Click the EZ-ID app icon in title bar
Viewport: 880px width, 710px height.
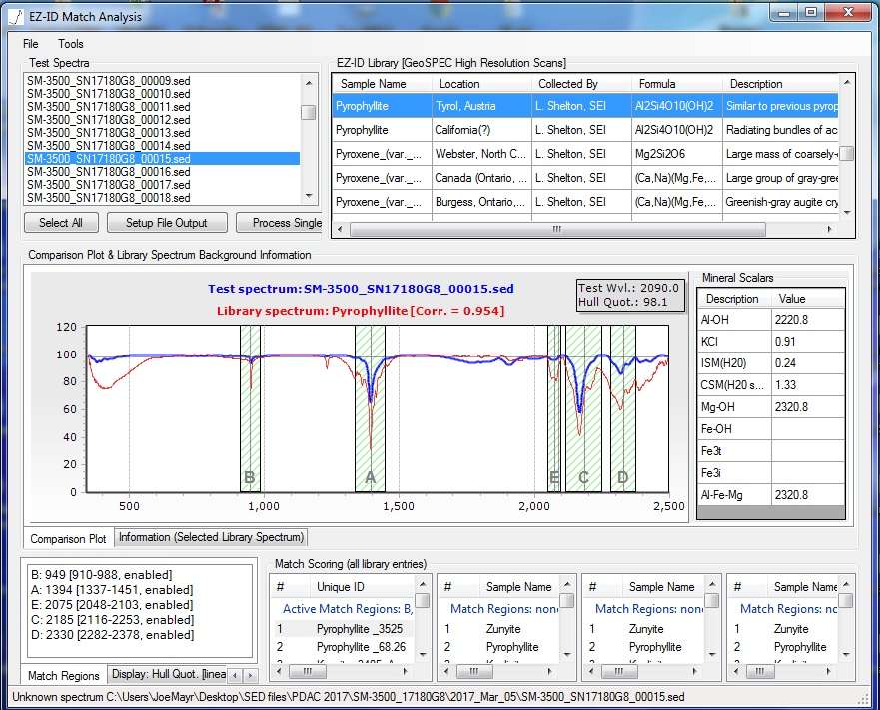16,17
